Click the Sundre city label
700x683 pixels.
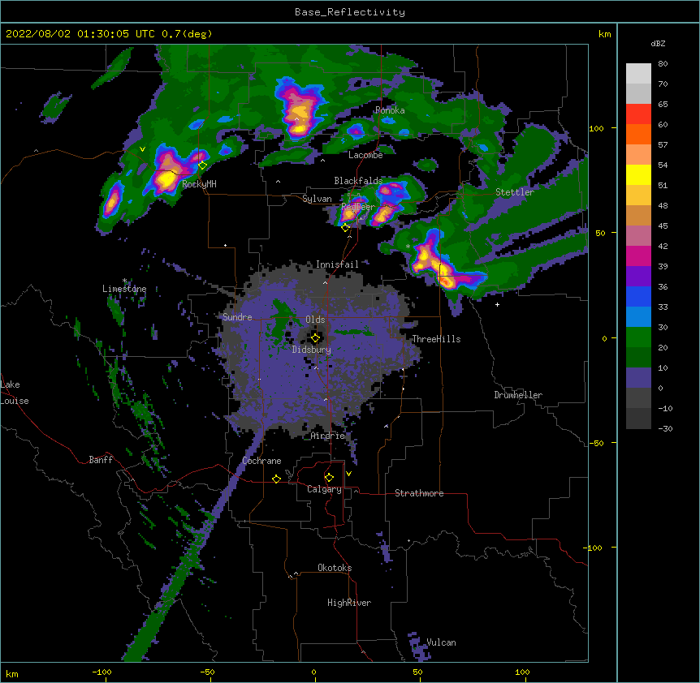[x=237, y=317]
